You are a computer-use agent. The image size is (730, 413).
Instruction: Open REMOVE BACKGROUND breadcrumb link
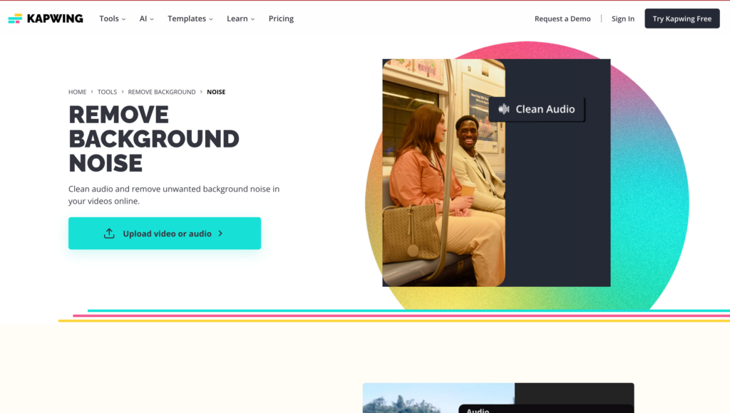162,92
